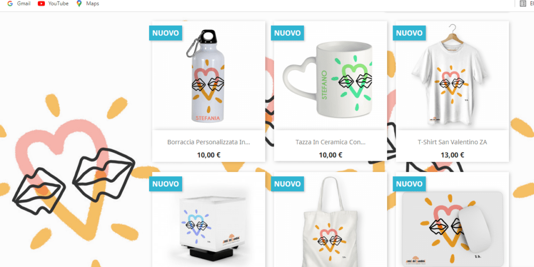Click the NUOVO badge on the T-shirt
Screen dimensions: 534x267
410,33
